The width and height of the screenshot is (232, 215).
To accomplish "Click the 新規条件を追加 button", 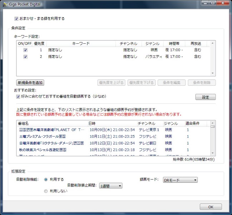I will point(30,83).
